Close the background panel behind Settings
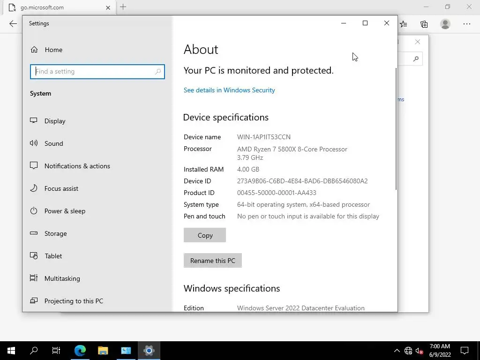The height and width of the screenshot is (360, 480). [x=418, y=42]
